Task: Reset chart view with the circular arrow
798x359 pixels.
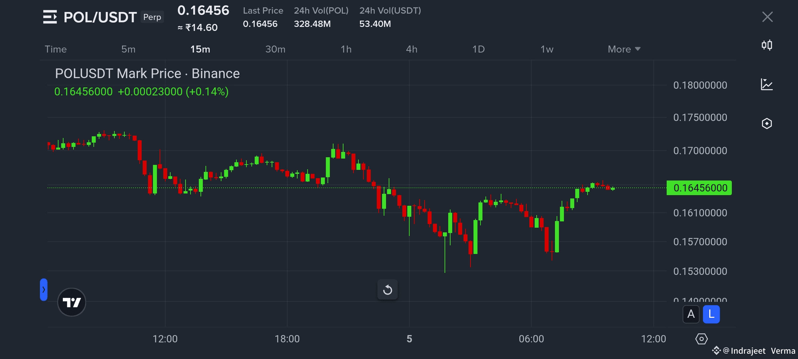Action: click(387, 290)
